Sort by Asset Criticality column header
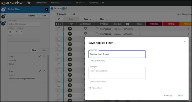The image size is (192, 102). click(x=85, y=24)
